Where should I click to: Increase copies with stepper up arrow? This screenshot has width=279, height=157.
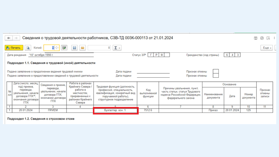pyautogui.click(x=57, y=46)
